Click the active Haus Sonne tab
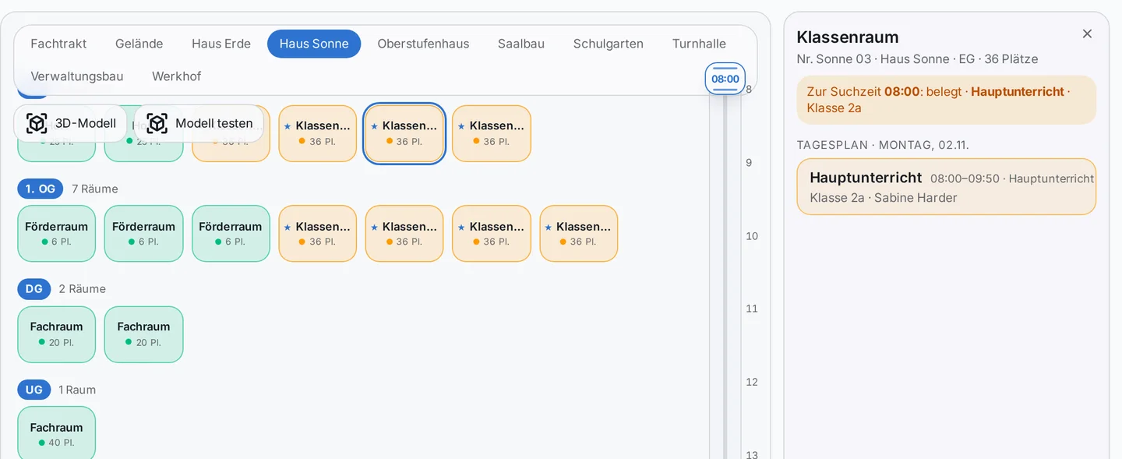 click(x=314, y=44)
